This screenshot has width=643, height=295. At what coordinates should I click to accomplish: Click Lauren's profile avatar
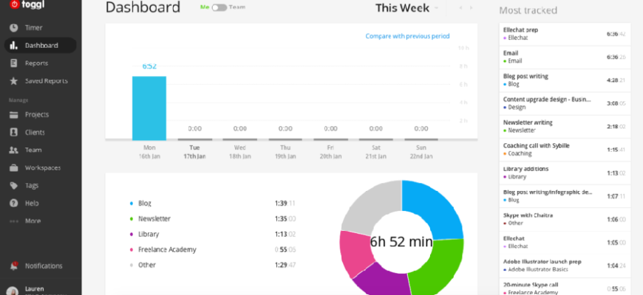point(13,291)
